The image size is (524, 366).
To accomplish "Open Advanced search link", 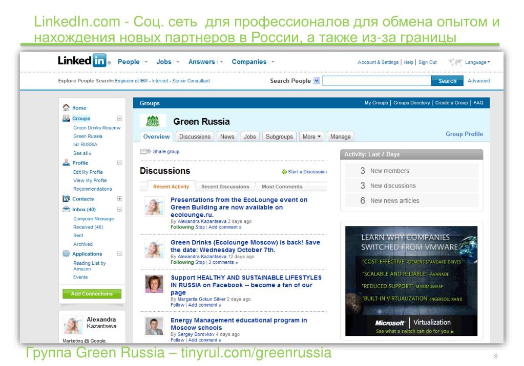I will tap(478, 81).
